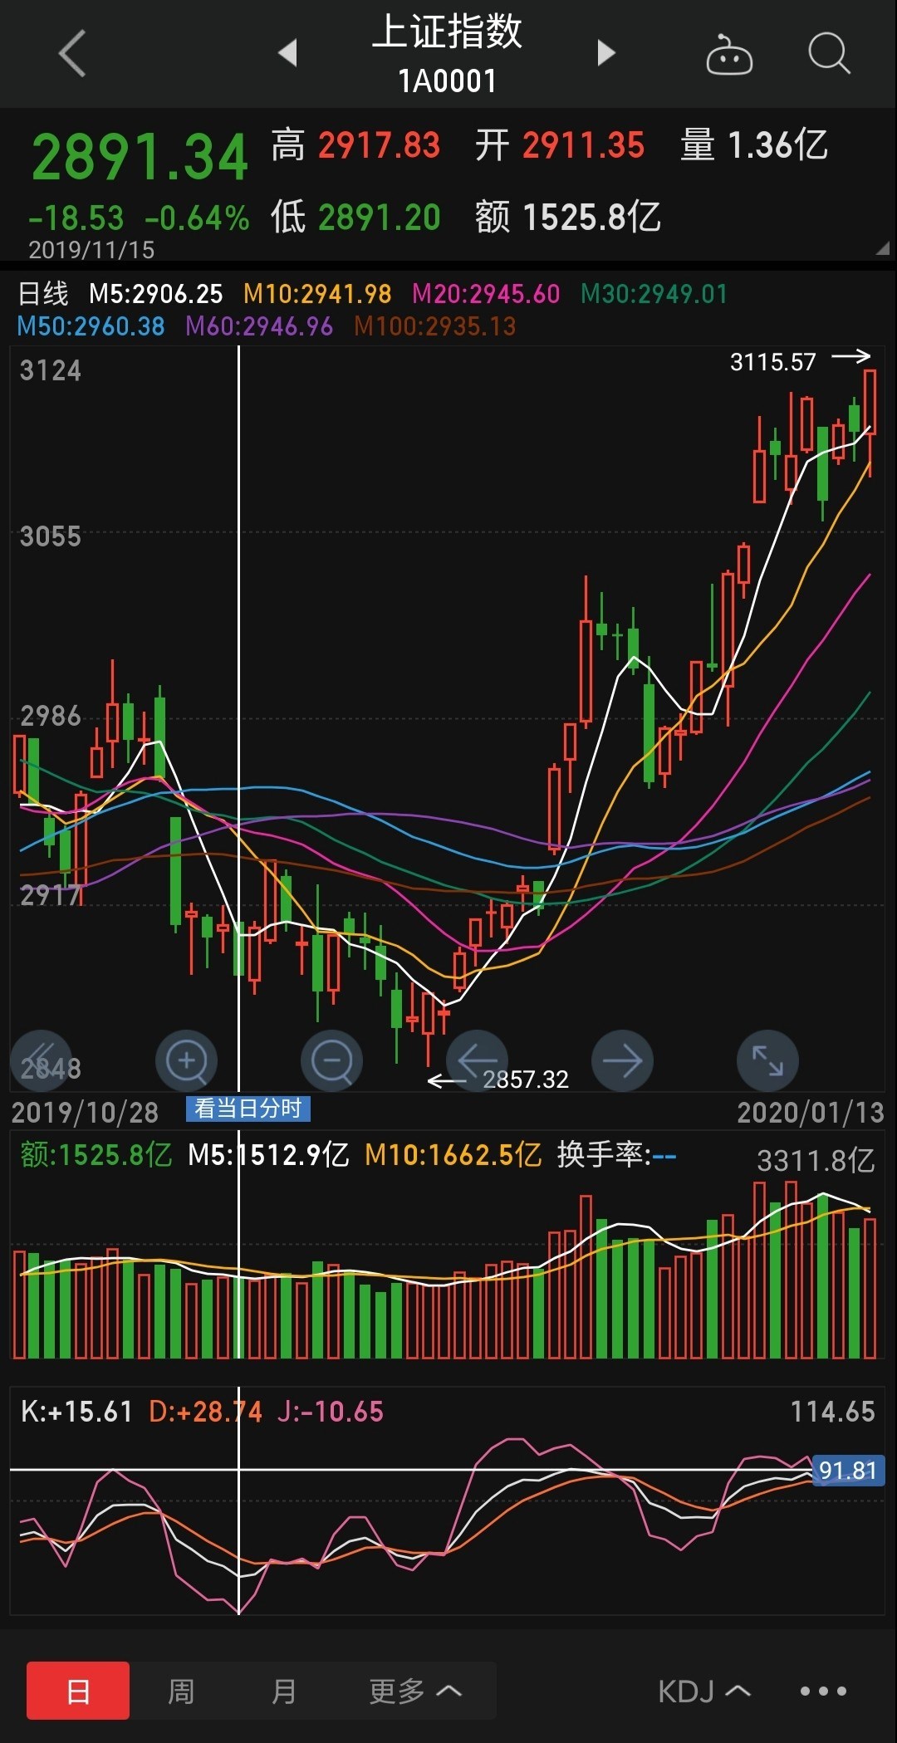Tap 看当日分时 to view intraday chart

tap(248, 1109)
